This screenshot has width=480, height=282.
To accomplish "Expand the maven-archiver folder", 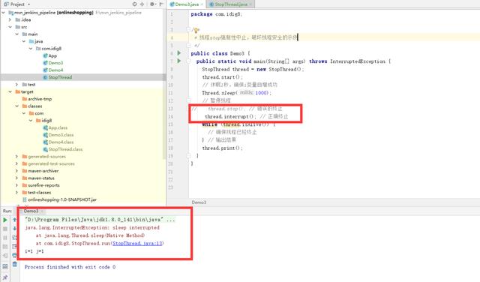I will pos(17,171).
